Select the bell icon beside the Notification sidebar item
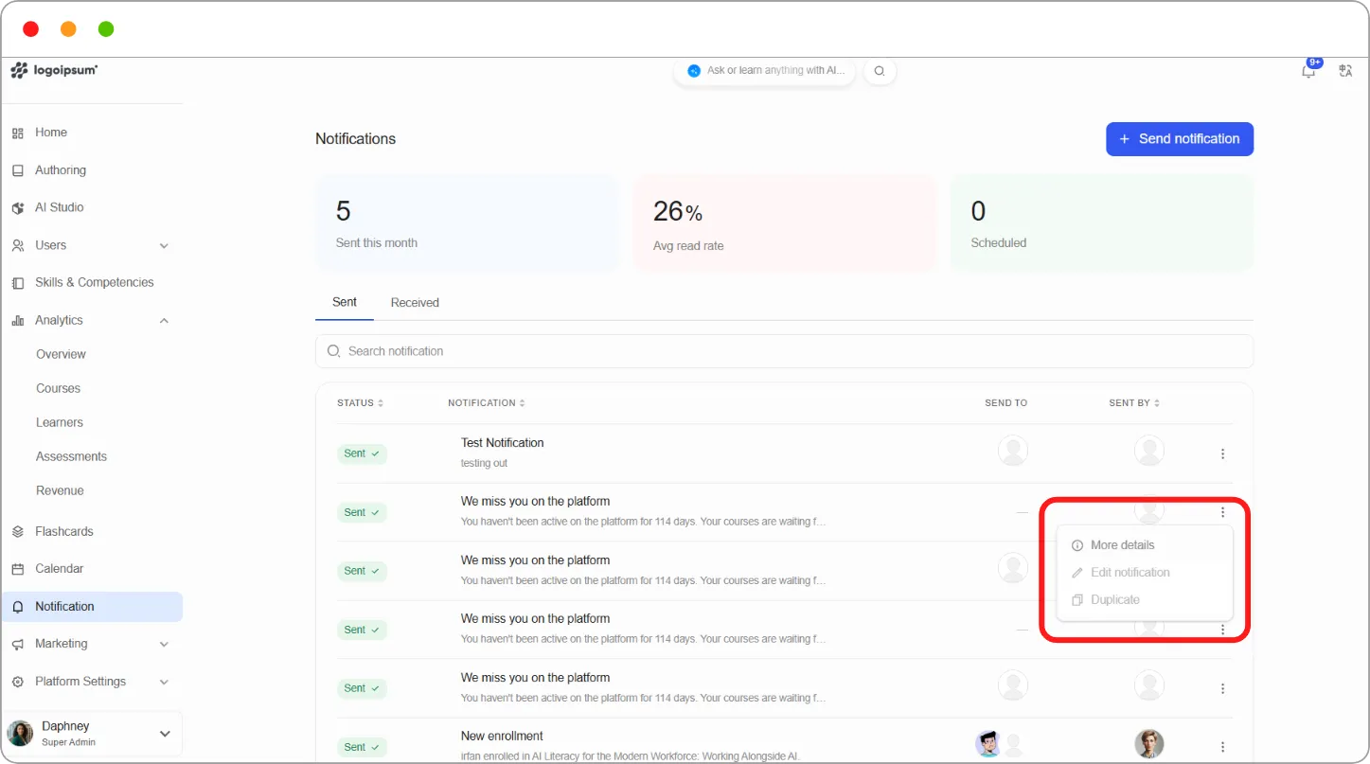The image size is (1370, 764). point(17,607)
